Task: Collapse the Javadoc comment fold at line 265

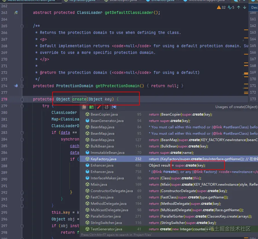Action: [22, 26]
